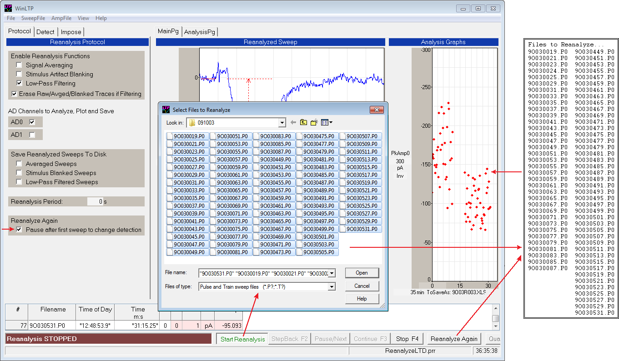The image size is (619, 361).
Task: Switch to the Detect tab
Action: 45,32
